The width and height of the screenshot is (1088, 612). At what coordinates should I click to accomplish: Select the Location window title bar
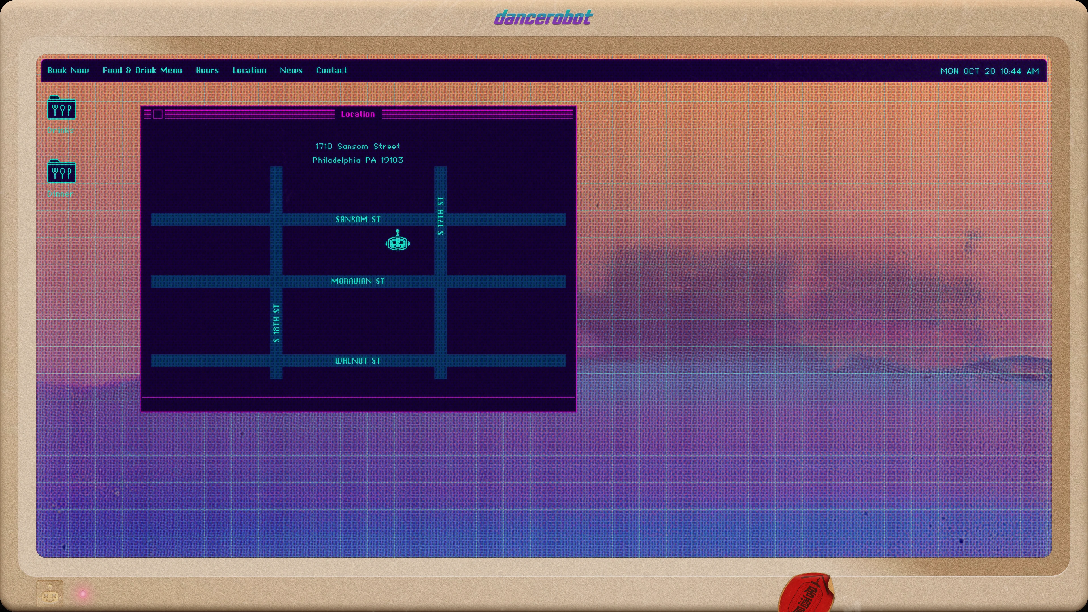tap(358, 114)
